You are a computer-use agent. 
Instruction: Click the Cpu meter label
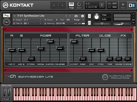109,4
